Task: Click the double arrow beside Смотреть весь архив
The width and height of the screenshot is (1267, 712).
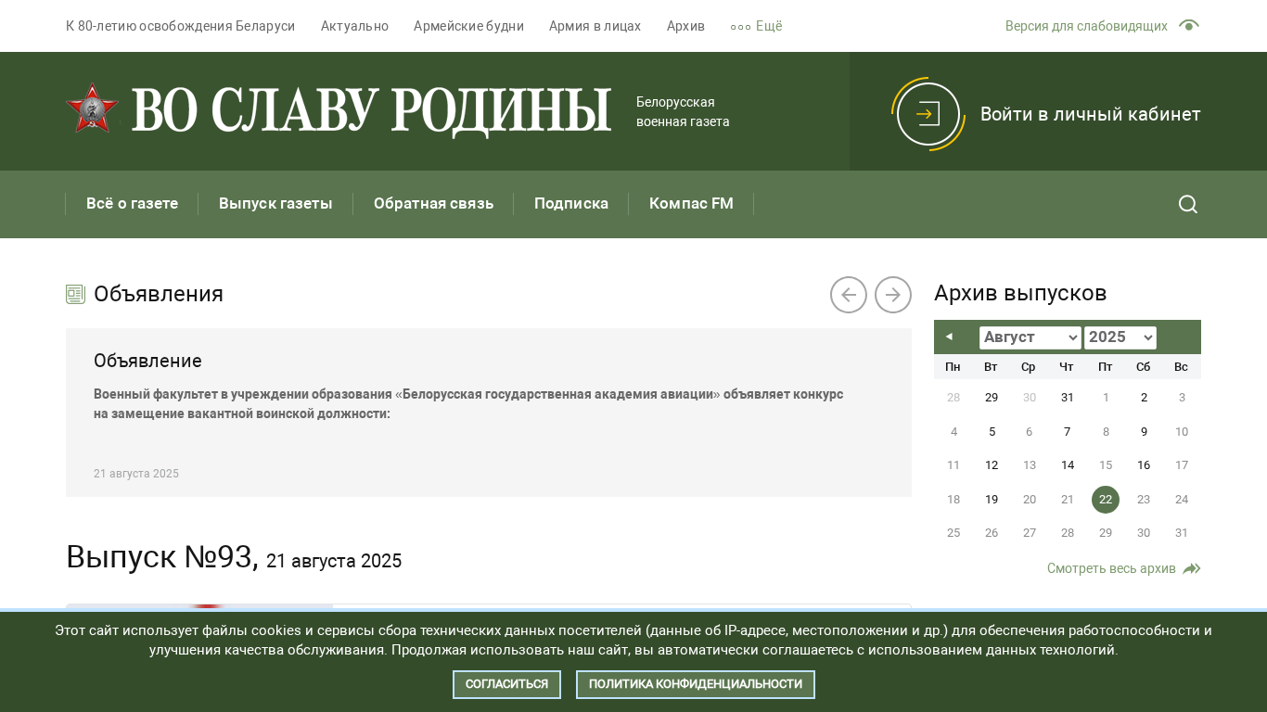Action: point(1192,568)
